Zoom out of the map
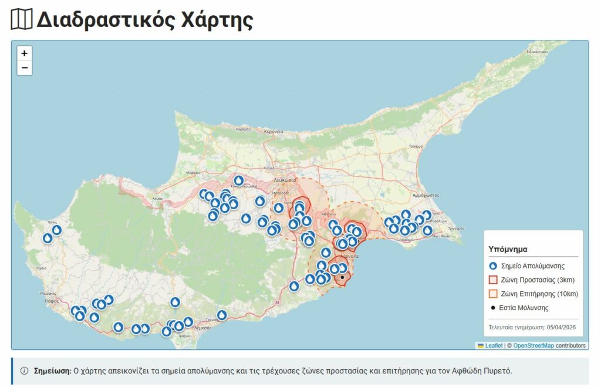601x388 pixels. pos(24,68)
